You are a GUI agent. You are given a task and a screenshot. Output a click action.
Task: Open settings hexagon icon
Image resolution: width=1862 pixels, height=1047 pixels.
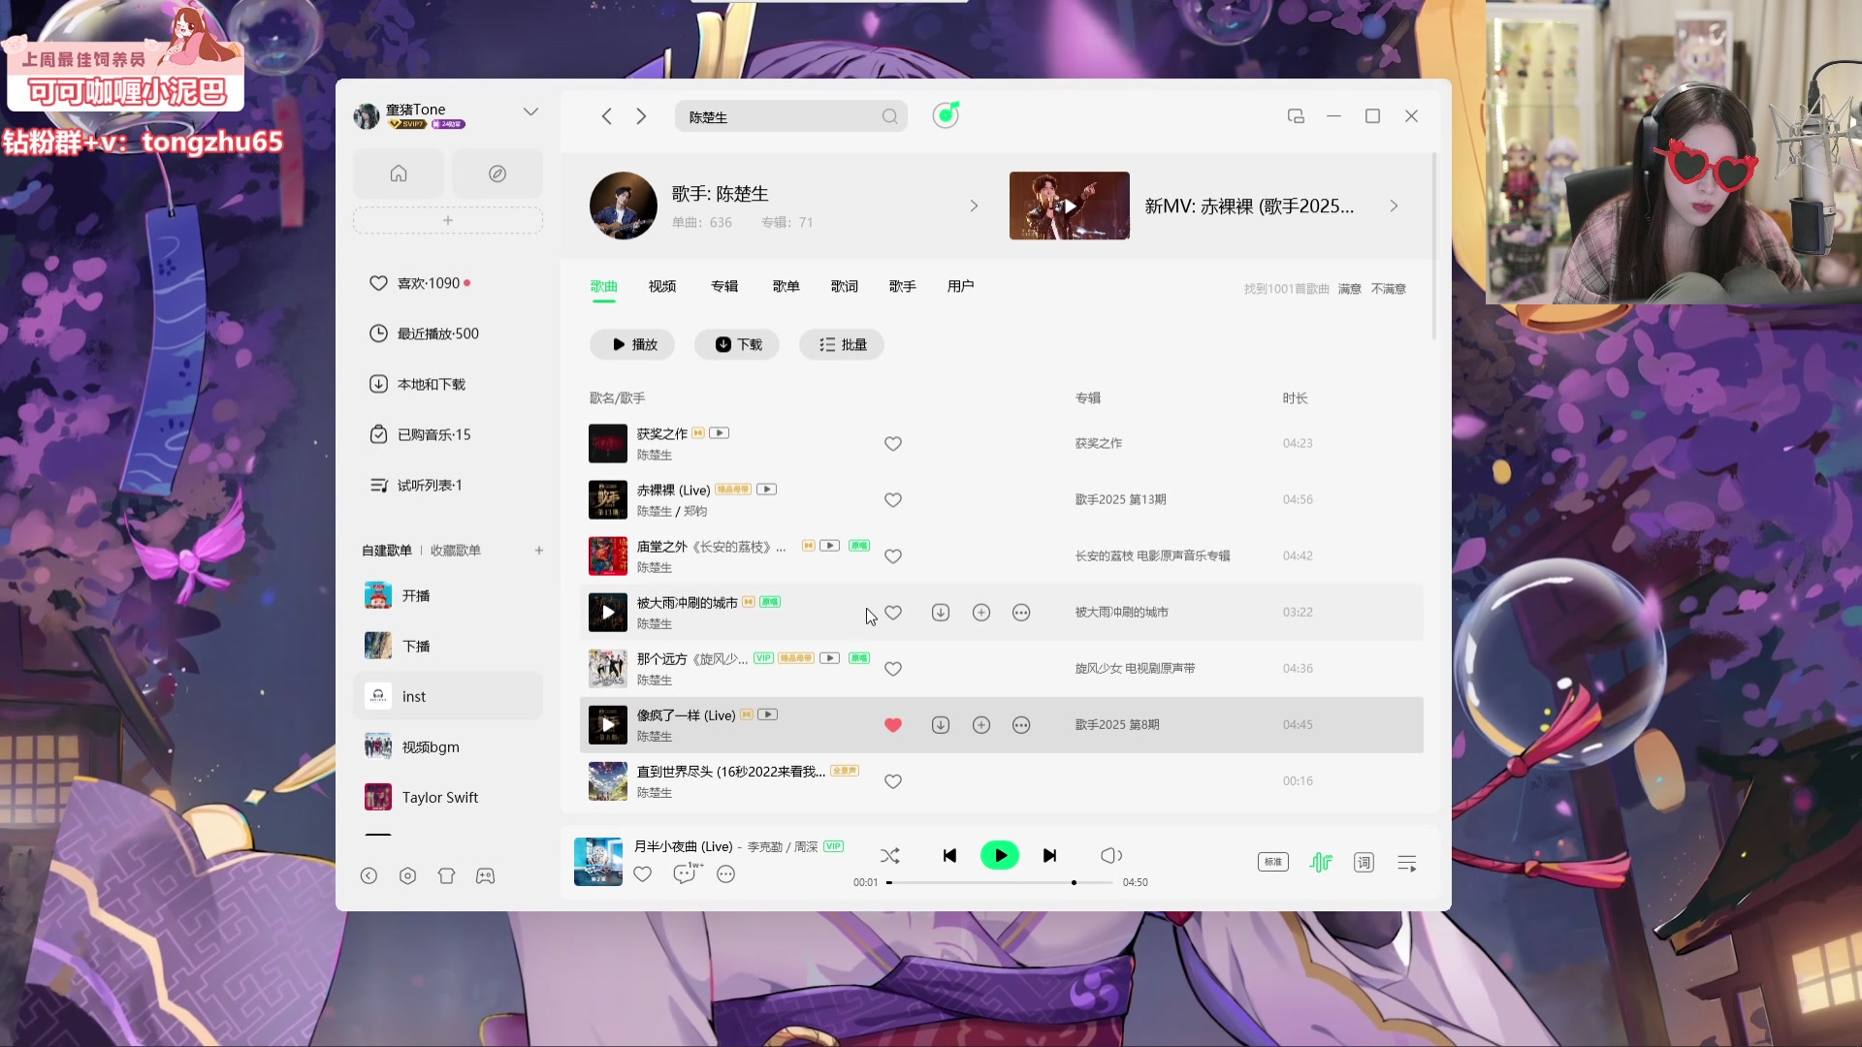[407, 875]
